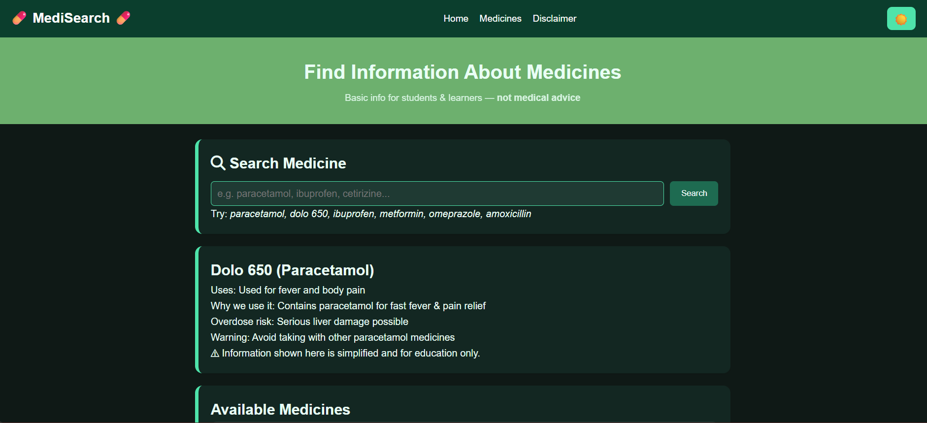Screen dimensions: 927x423
Task: Click the 'Find Information About Medicines' heading
Action: point(463,72)
